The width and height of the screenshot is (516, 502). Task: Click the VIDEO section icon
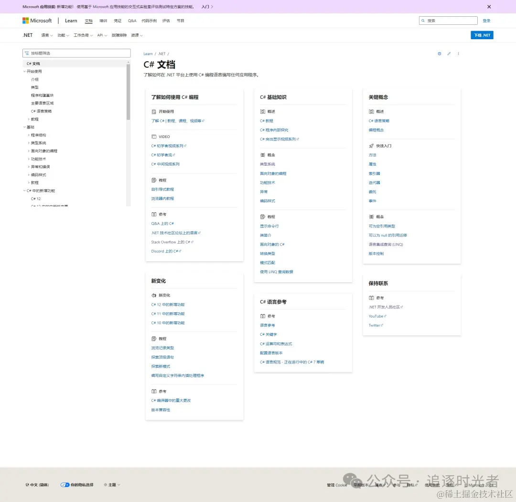point(154,137)
